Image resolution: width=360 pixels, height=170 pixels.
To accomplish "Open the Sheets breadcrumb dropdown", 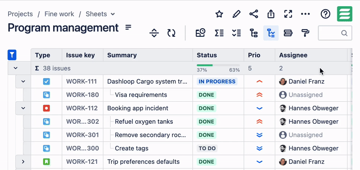I will pos(100,14).
